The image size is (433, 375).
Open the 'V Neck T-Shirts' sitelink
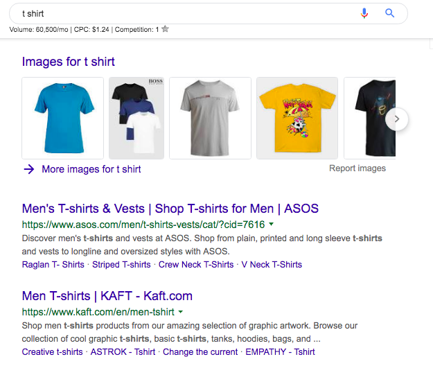pos(272,265)
